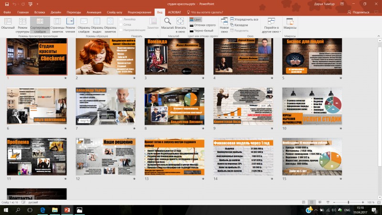Open Notes Master (Образец заметок)

coord(110,25)
